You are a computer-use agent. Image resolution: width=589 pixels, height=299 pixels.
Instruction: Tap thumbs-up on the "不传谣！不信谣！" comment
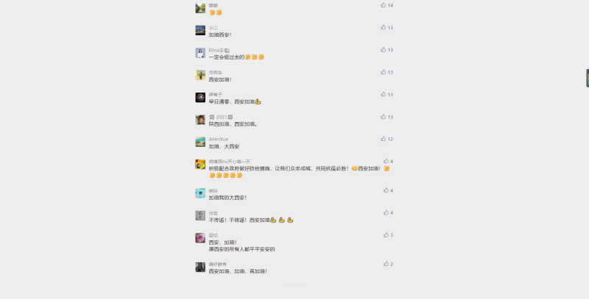click(x=386, y=212)
